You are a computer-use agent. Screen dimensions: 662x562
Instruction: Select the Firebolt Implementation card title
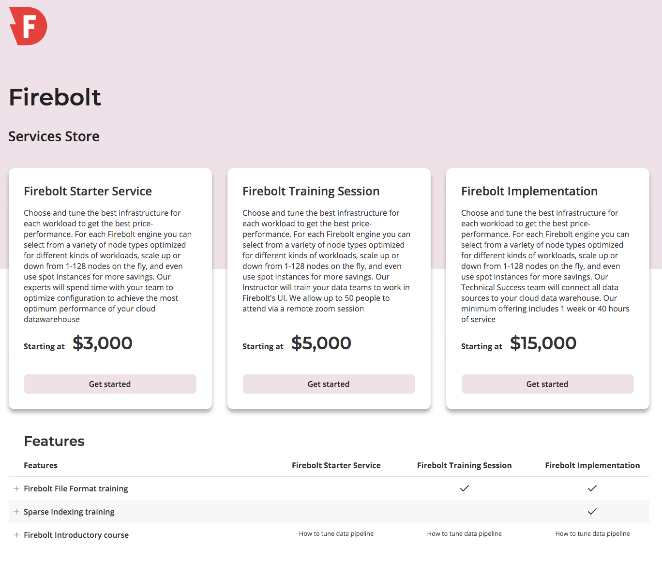tap(529, 192)
